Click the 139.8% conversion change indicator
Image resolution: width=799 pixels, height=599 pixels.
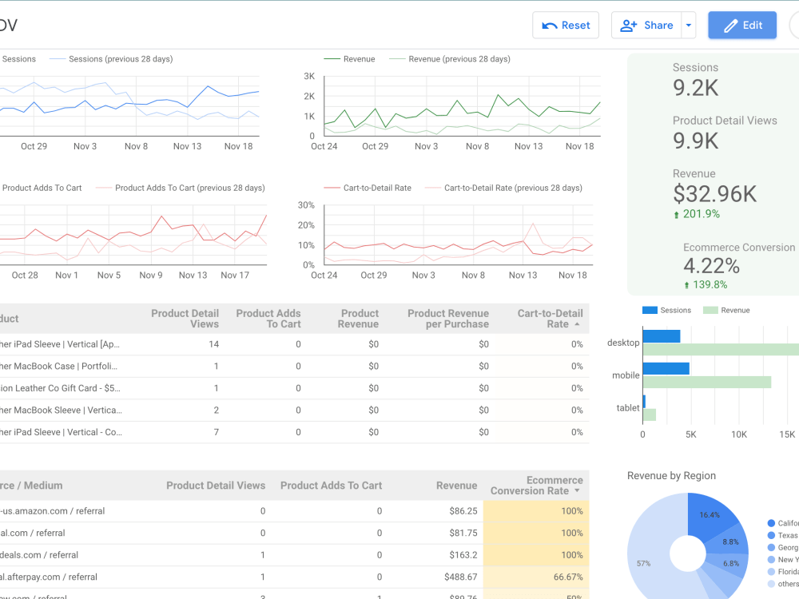[x=706, y=285]
